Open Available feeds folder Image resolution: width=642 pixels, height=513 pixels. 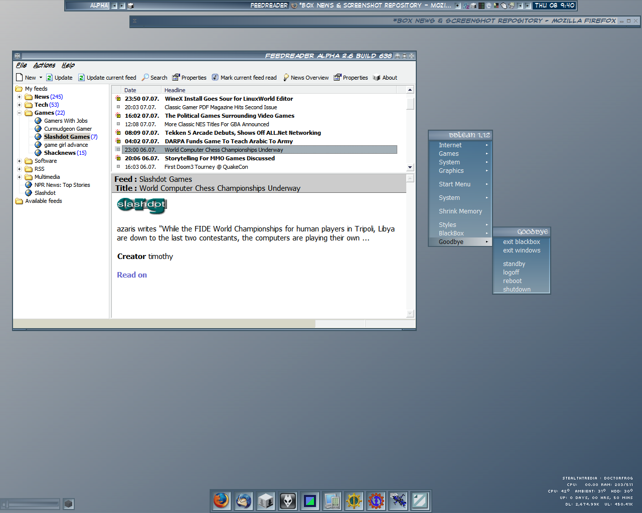pos(43,201)
